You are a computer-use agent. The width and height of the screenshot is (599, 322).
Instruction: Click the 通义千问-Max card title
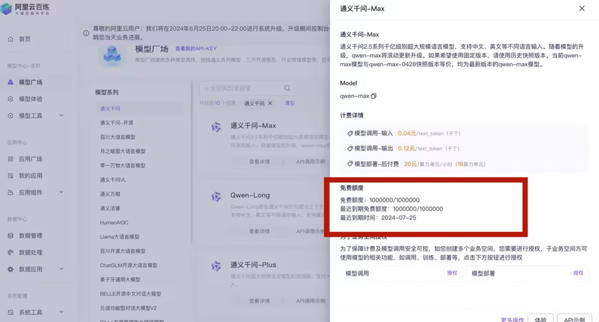253,126
